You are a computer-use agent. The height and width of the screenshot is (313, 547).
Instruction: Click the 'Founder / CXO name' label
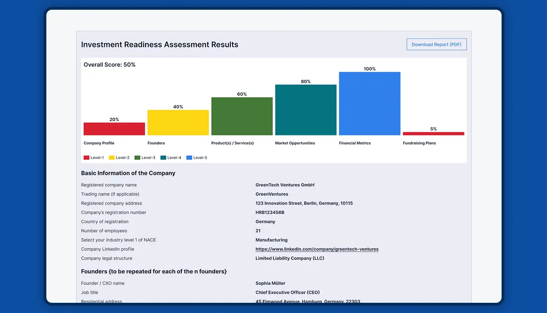pyautogui.click(x=102, y=283)
